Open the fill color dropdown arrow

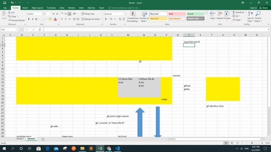tap(53, 19)
